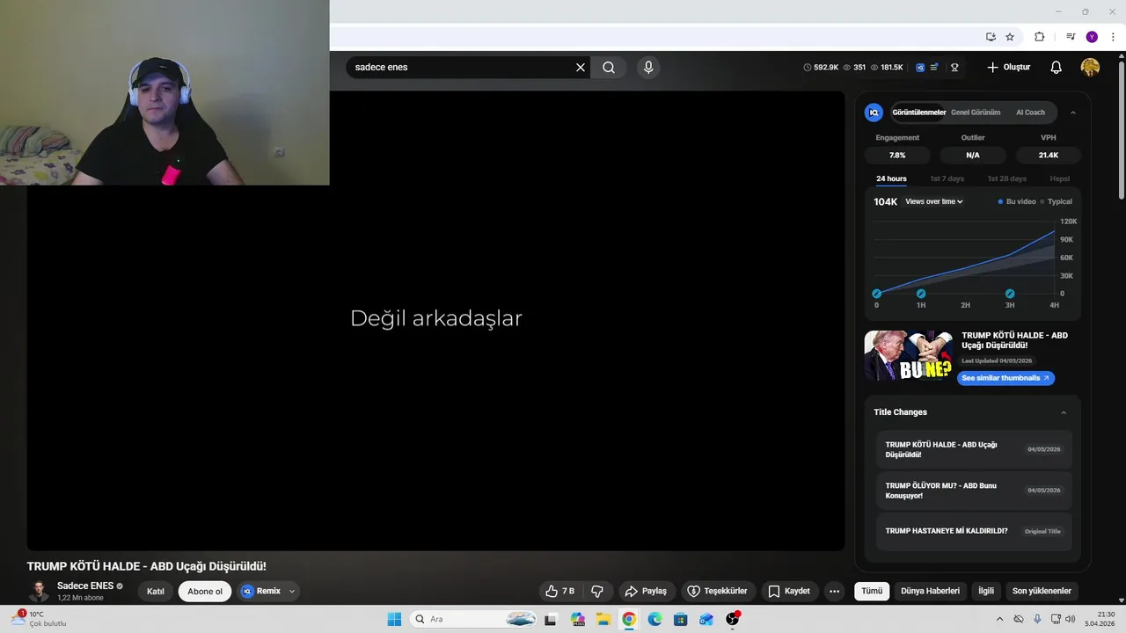Click the Paylaş share button
The width and height of the screenshot is (1126, 633).
tap(646, 591)
